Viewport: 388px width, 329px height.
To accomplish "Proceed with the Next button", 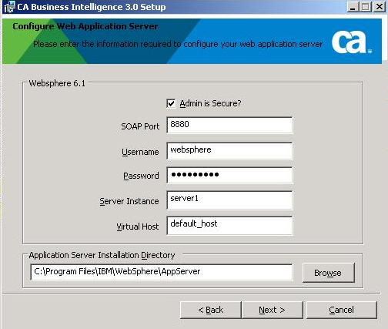I will pyautogui.click(x=272, y=310).
